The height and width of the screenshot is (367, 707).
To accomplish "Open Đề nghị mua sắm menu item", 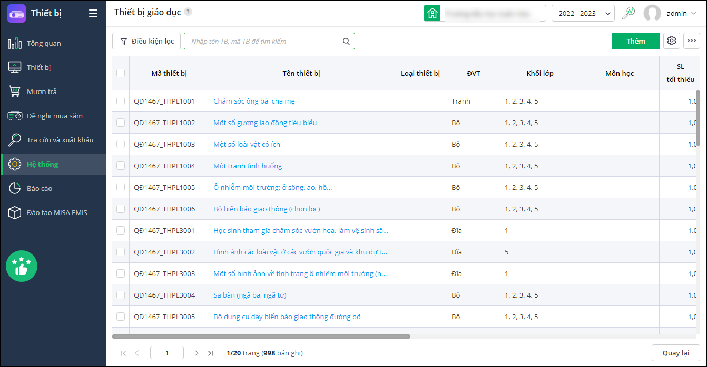I will 53,116.
